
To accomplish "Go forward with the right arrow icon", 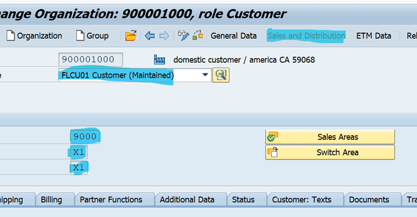I will (x=164, y=35).
